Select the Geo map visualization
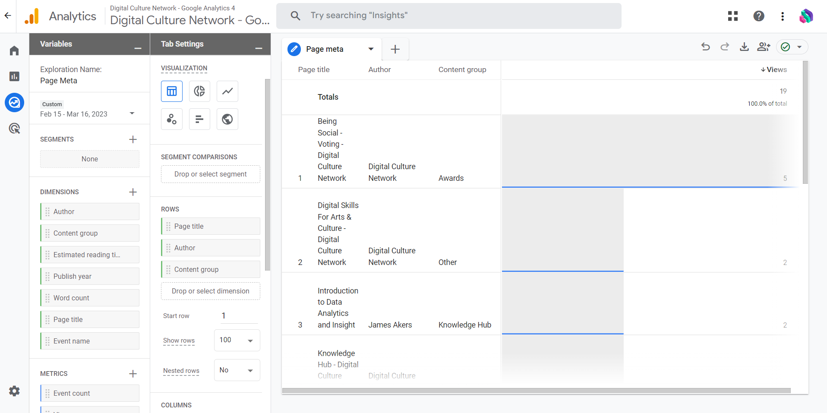This screenshot has height=413, width=827. click(227, 119)
